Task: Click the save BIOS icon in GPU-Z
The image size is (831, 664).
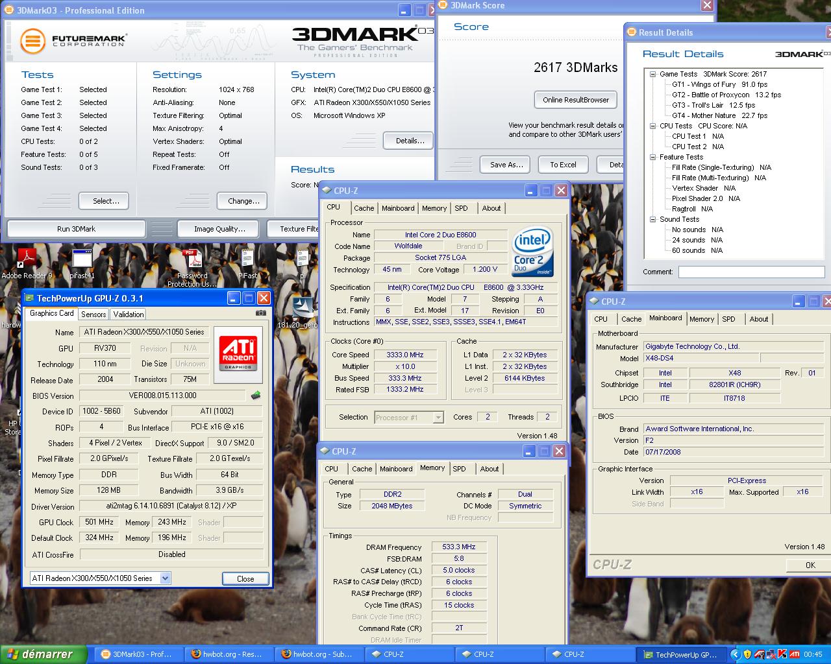Action: pos(256,395)
